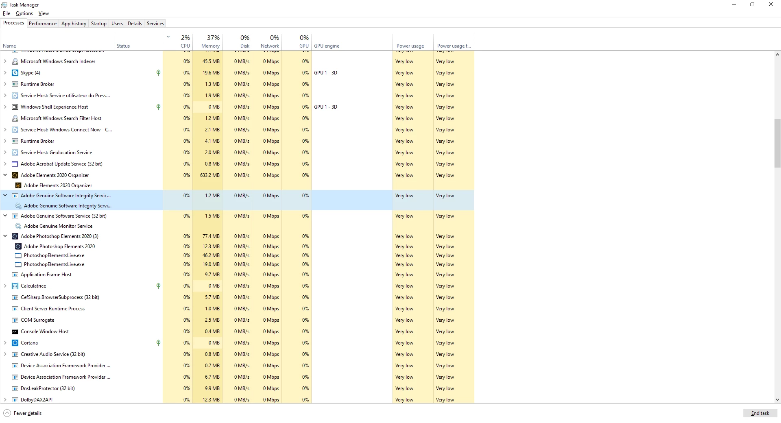Viewport: 781px width, 423px height.
Task: Click the Calculatrice leaf status icon
Action: click(x=158, y=286)
